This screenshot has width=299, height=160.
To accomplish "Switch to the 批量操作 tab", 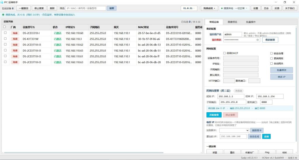I will point(251,22).
